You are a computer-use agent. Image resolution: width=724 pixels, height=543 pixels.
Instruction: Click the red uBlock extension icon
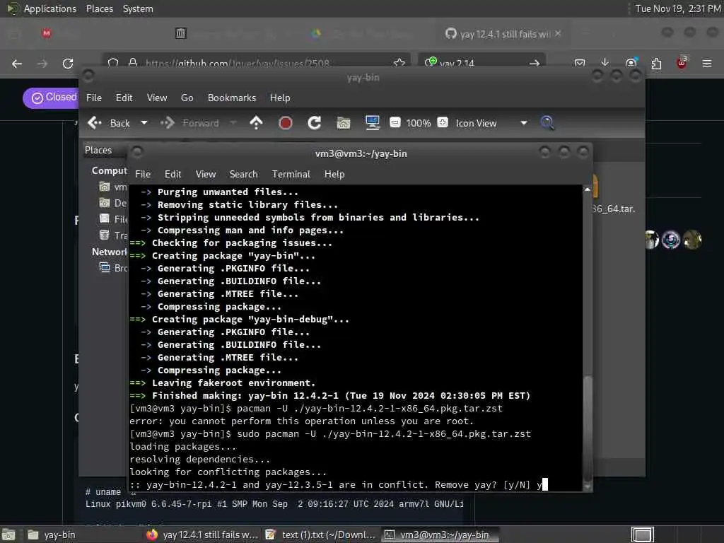pyautogui.click(x=682, y=63)
